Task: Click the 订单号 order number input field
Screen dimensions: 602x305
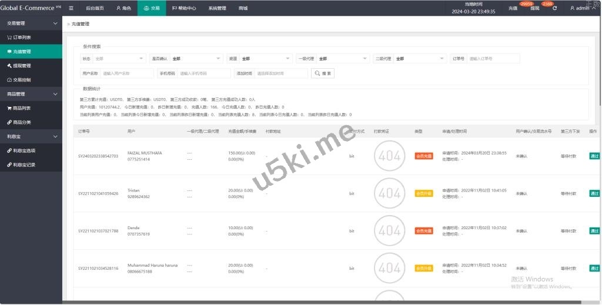Action: pyautogui.click(x=493, y=59)
